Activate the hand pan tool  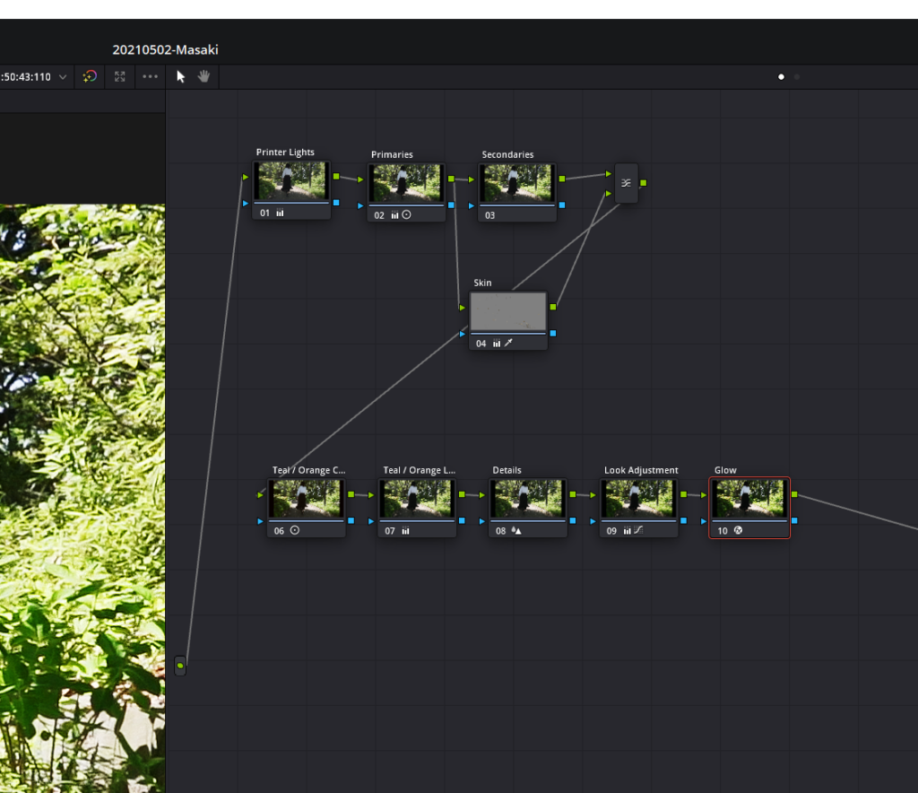[204, 77]
